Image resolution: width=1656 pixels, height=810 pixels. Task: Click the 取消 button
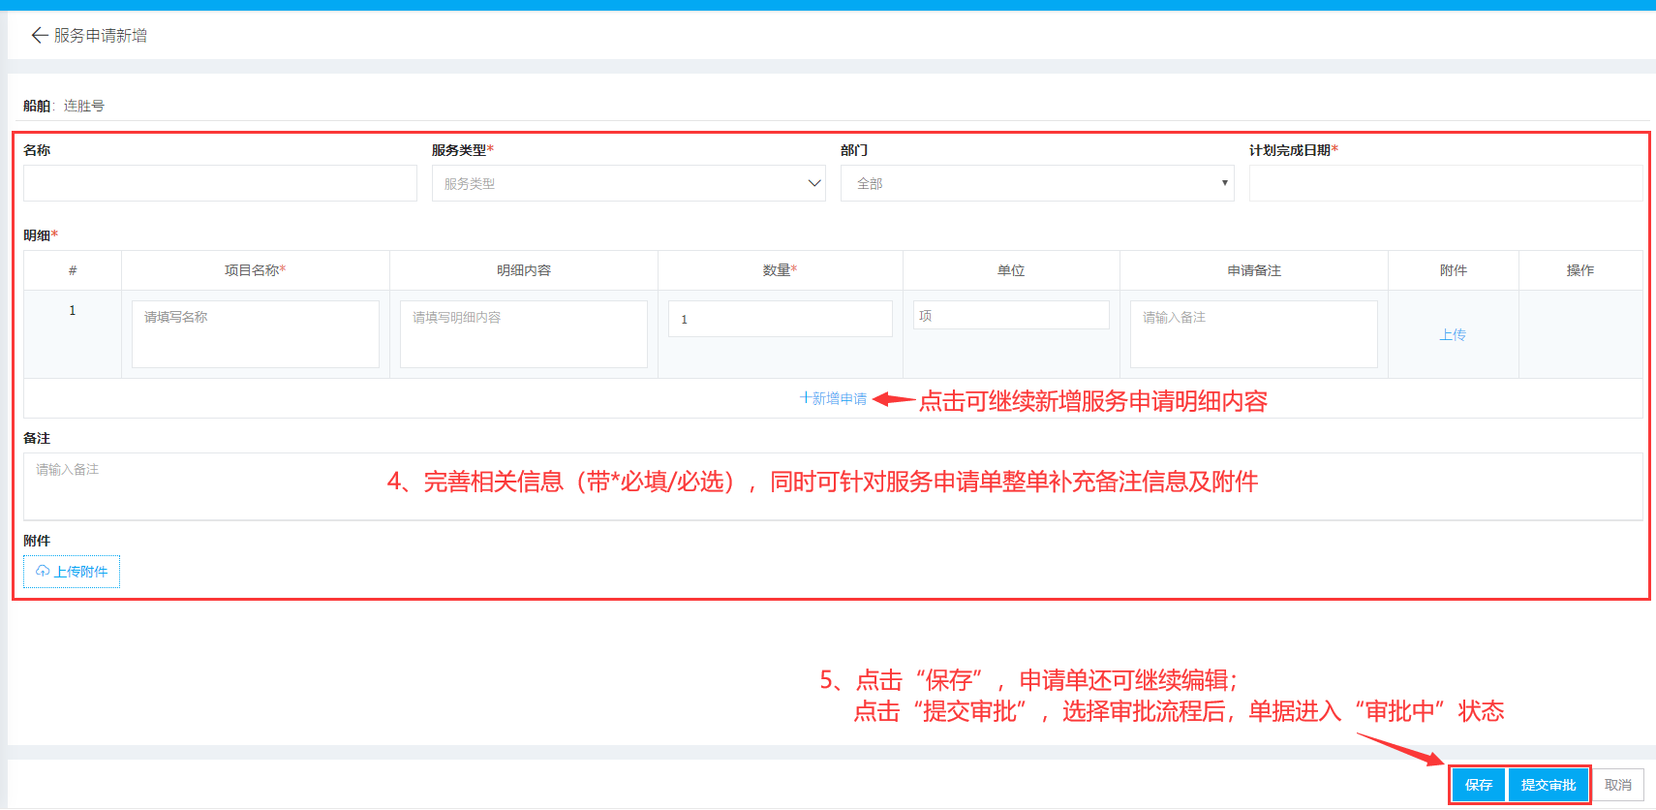[x=1618, y=785]
